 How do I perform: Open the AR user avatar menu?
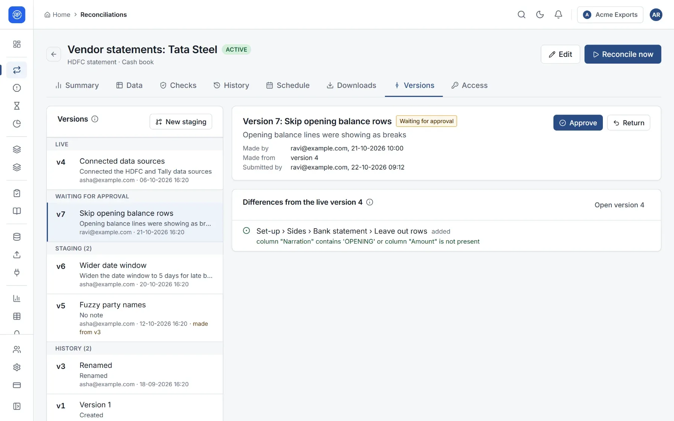click(656, 15)
